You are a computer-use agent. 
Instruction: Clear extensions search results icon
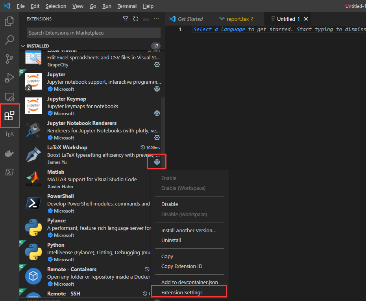coord(146,19)
